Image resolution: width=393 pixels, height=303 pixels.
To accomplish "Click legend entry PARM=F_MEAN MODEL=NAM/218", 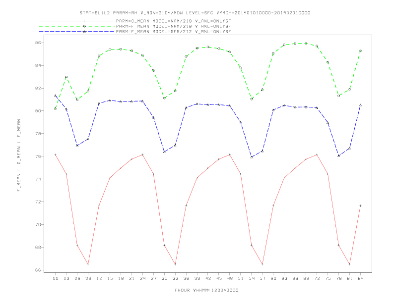I will pyautogui.click(x=173, y=26).
